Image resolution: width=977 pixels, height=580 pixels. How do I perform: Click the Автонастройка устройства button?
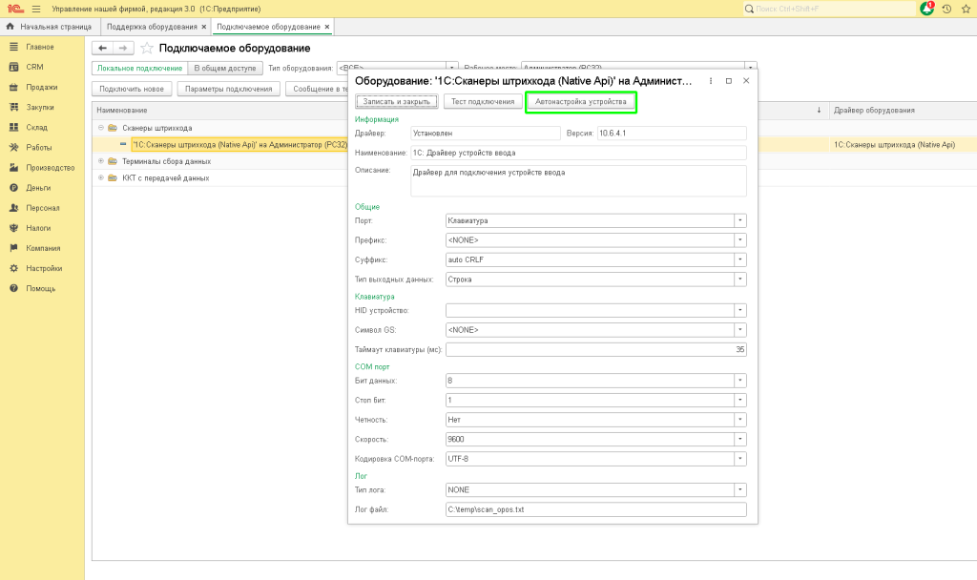[580, 101]
